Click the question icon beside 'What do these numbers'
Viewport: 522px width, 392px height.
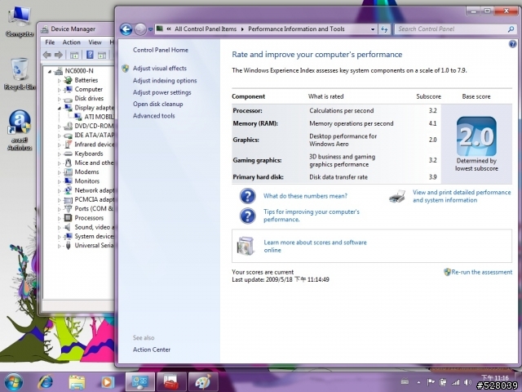pos(248,196)
